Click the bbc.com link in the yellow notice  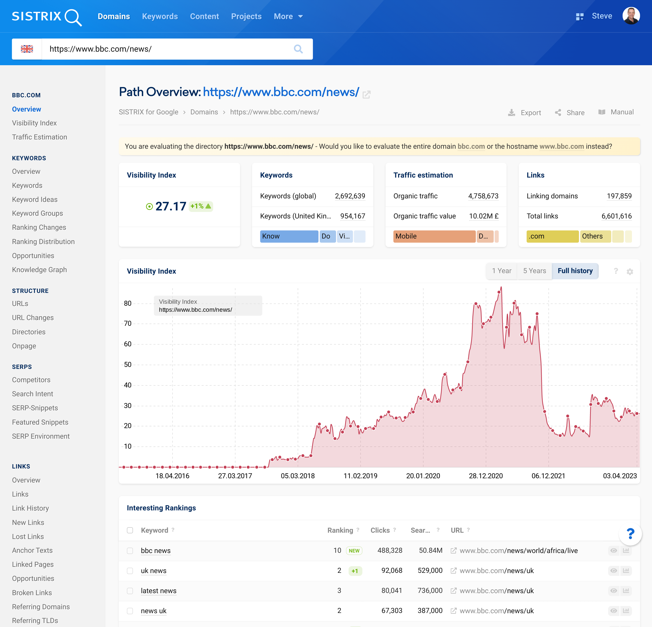pos(471,146)
